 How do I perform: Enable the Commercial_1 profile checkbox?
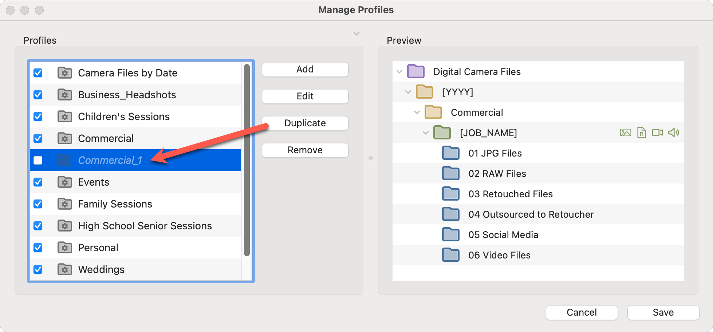coord(38,160)
